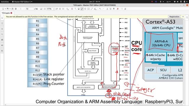Viewport: 189px width, 106px height.
Task: Cut selection with the scissors icon
Action: coord(107,9)
